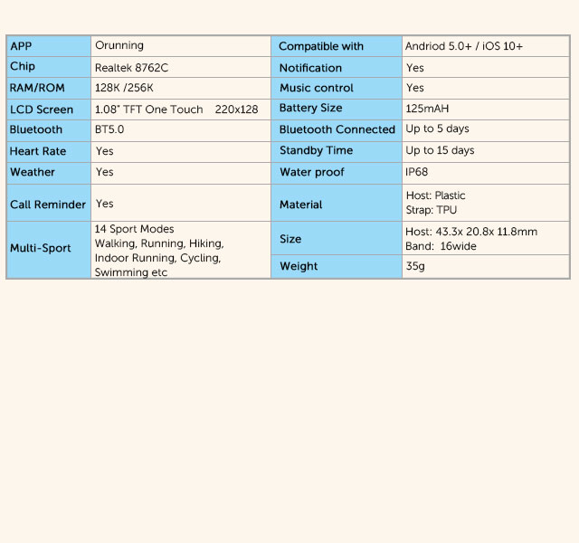Select the Heart Rate label
The width and height of the screenshot is (579, 543).
coord(38,151)
